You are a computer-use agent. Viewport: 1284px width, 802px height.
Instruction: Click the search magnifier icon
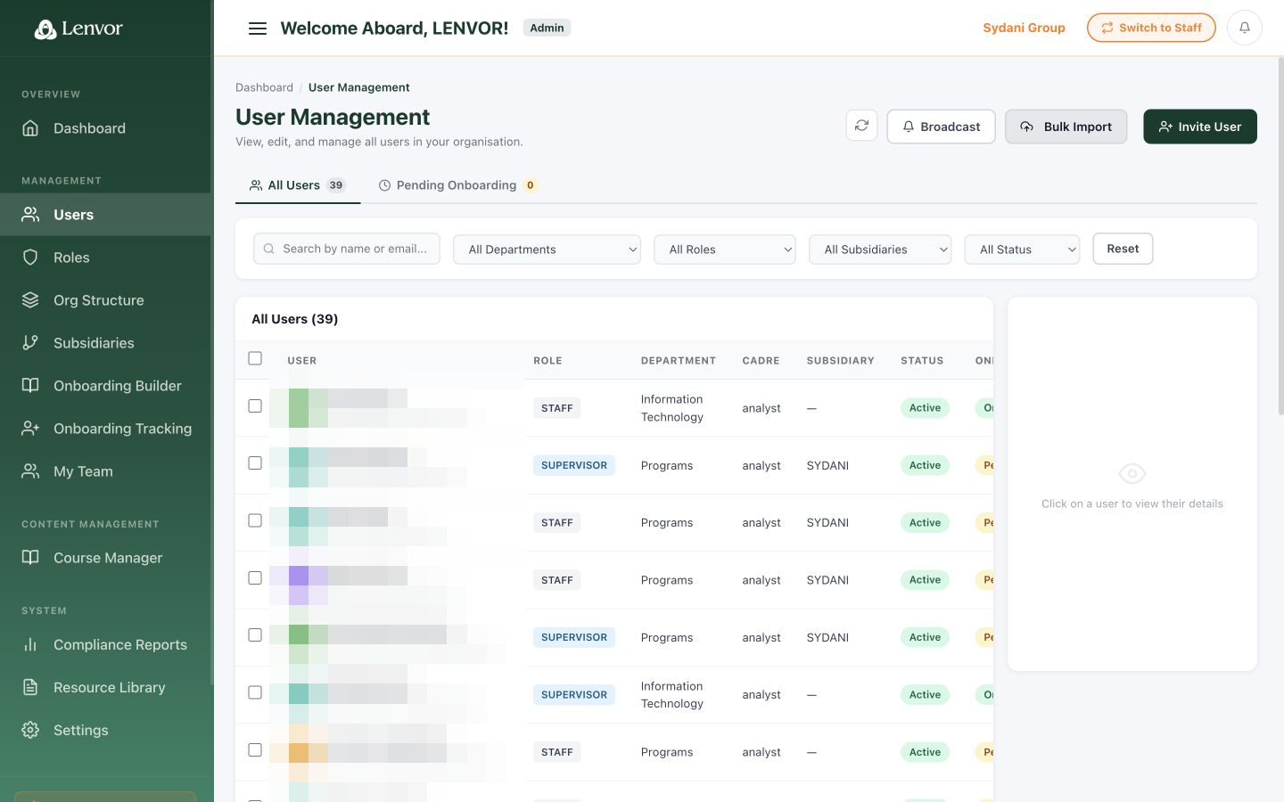pyautogui.click(x=269, y=249)
